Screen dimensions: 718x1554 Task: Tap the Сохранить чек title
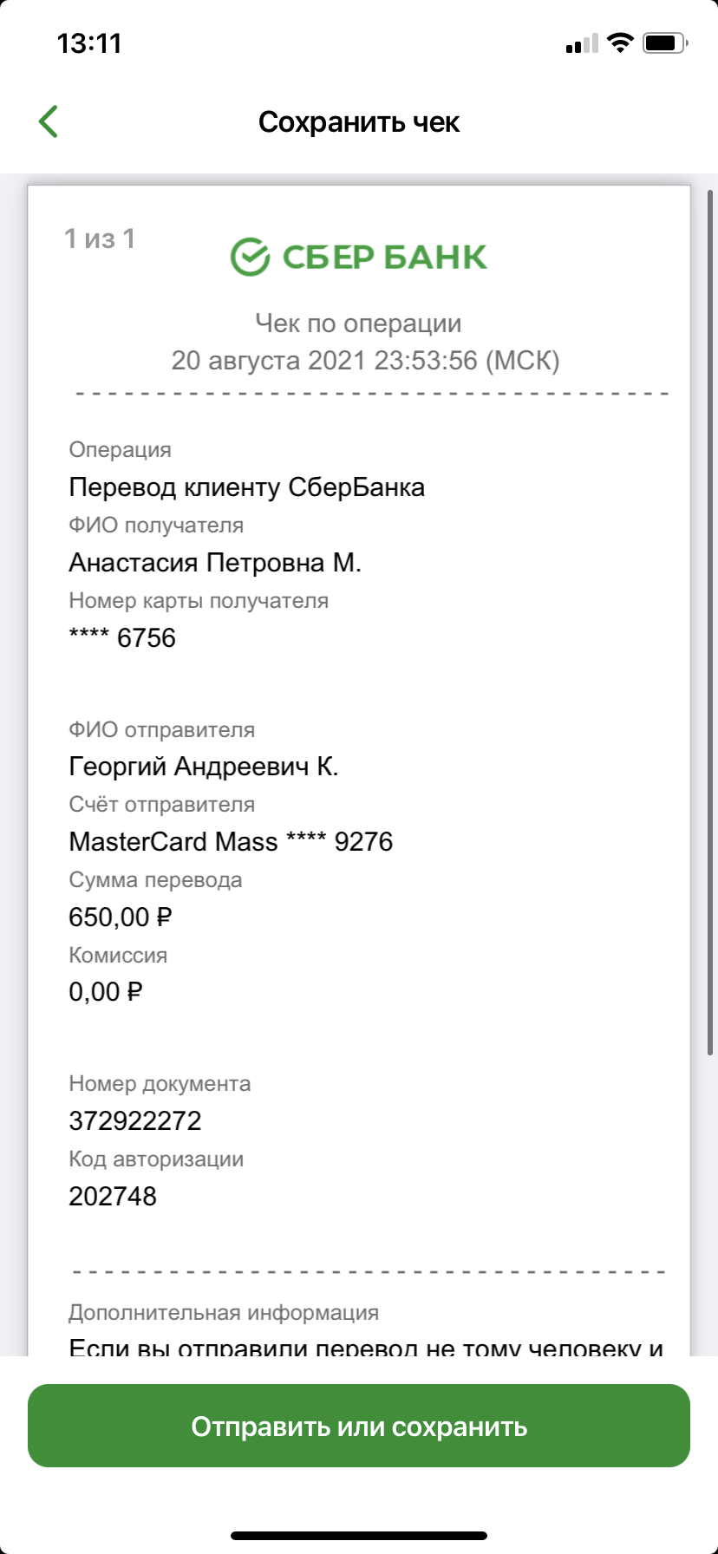point(359,122)
